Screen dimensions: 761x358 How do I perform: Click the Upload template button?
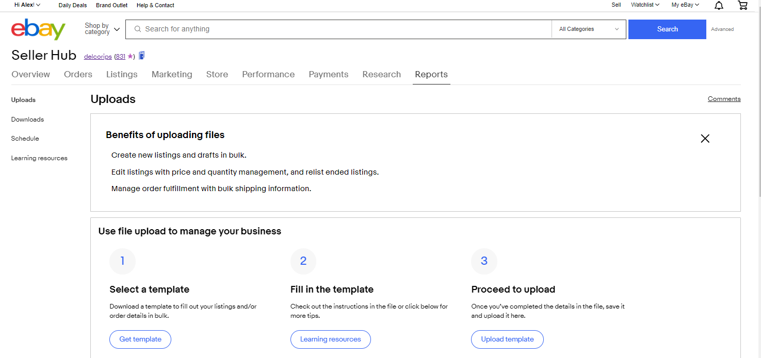click(507, 339)
